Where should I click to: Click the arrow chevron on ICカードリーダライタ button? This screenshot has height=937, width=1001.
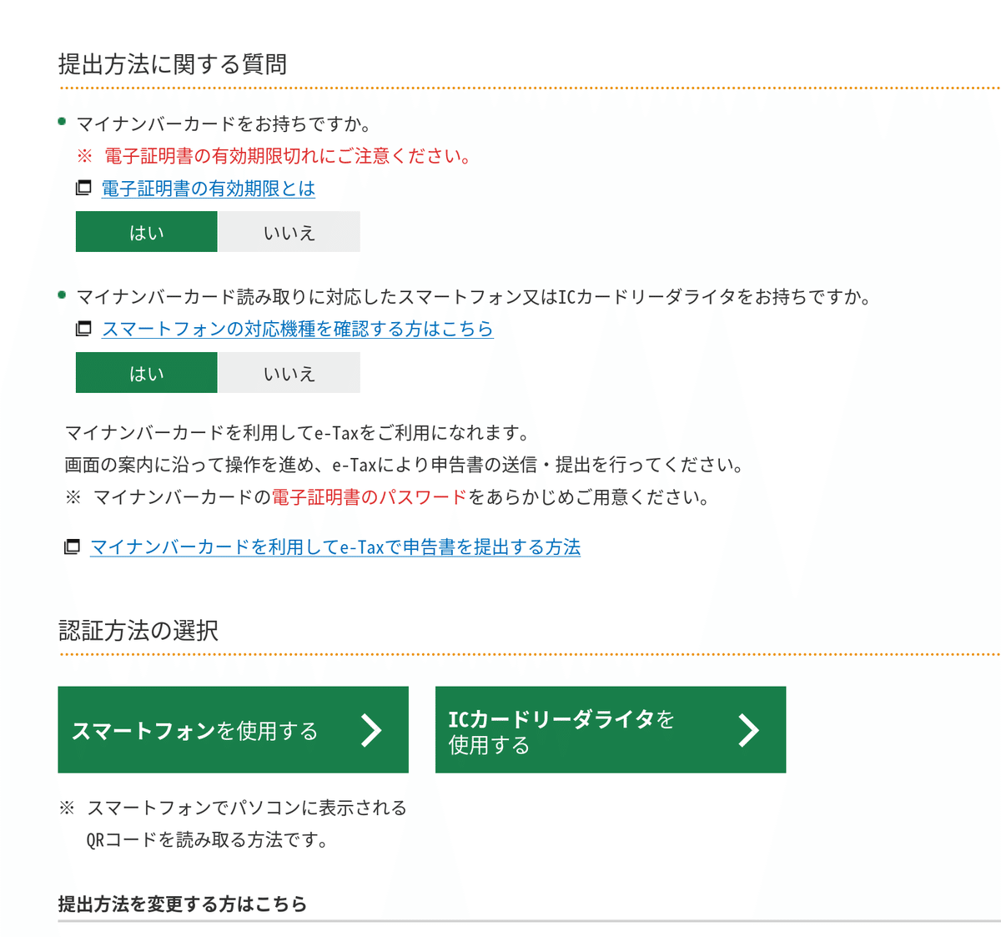pos(749,730)
